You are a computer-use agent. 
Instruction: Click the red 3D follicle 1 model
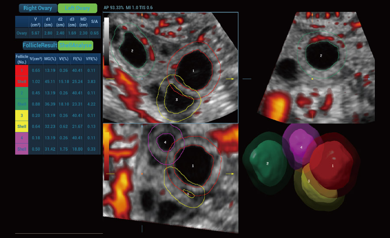(334, 163)
